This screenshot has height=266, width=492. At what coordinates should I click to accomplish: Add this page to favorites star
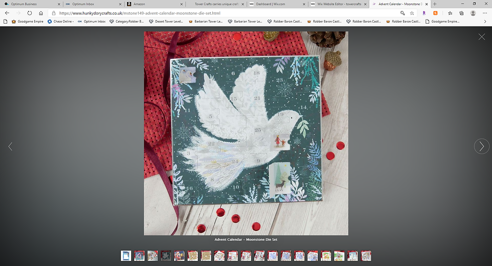[412, 13]
